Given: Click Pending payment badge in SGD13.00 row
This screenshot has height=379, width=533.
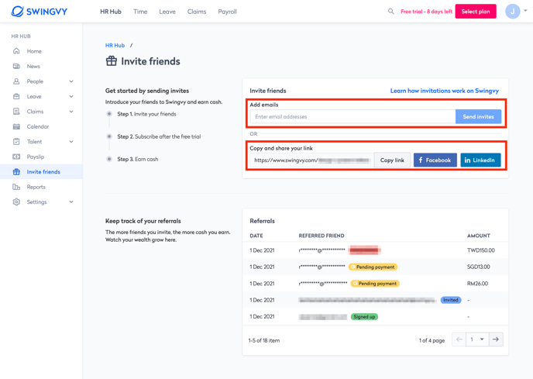Looking at the screenshot, I should [x=373, y=267].
